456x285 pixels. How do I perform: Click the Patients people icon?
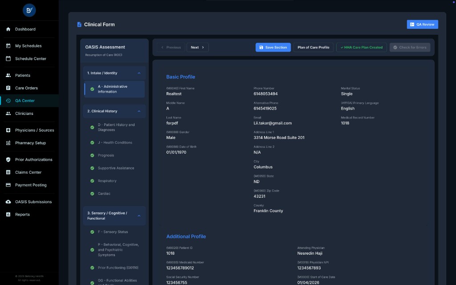(x=8, y=75)
